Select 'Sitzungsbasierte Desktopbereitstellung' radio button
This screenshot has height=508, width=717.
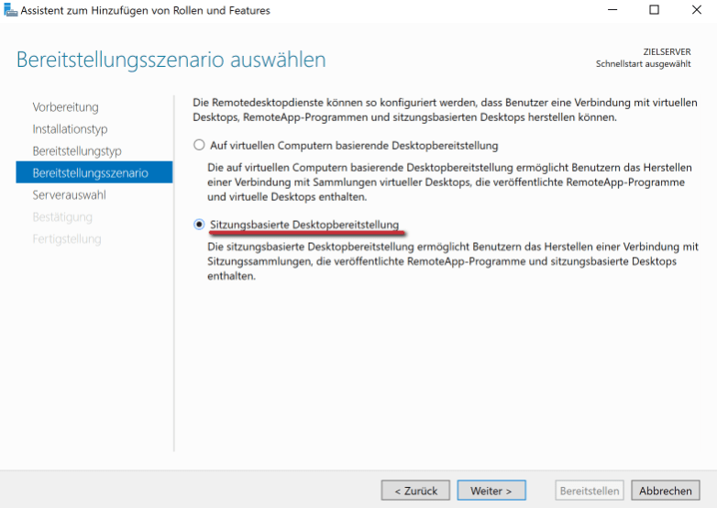pos(199,225)
